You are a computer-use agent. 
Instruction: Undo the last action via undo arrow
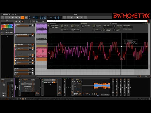[71, 18]
